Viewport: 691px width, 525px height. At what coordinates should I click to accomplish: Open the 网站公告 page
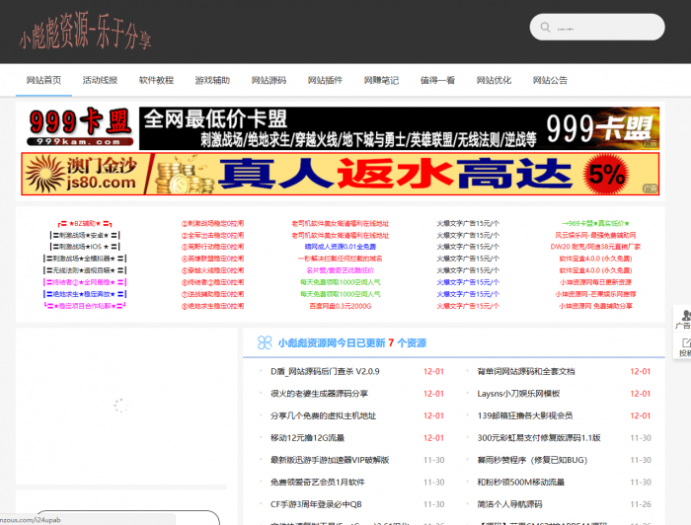(550, 80)
